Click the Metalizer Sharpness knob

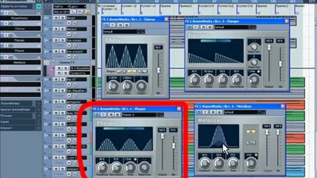tap(218, 163)
